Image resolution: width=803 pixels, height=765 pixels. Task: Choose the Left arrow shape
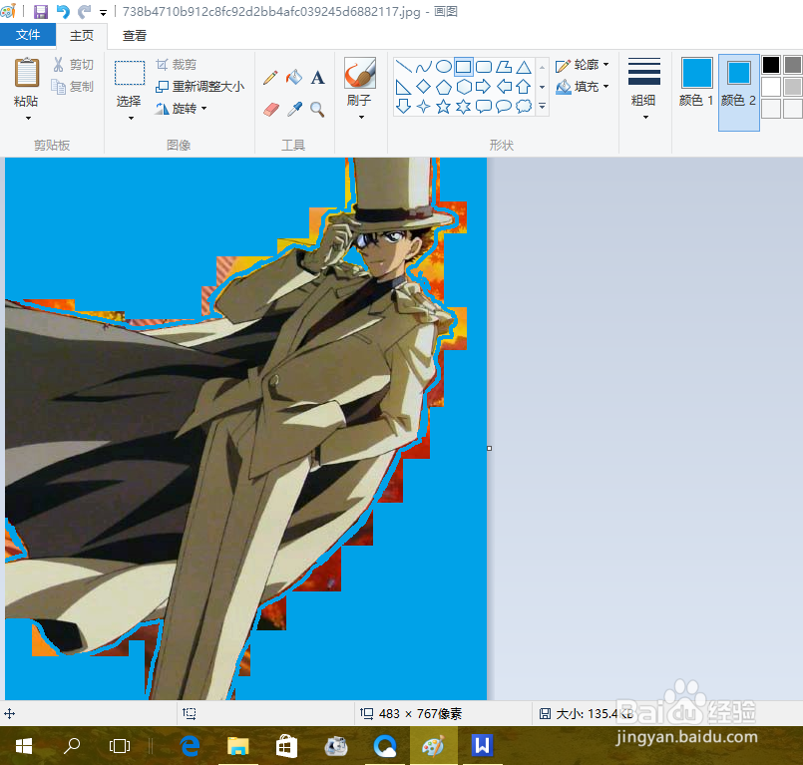click(x=504, y=87)
